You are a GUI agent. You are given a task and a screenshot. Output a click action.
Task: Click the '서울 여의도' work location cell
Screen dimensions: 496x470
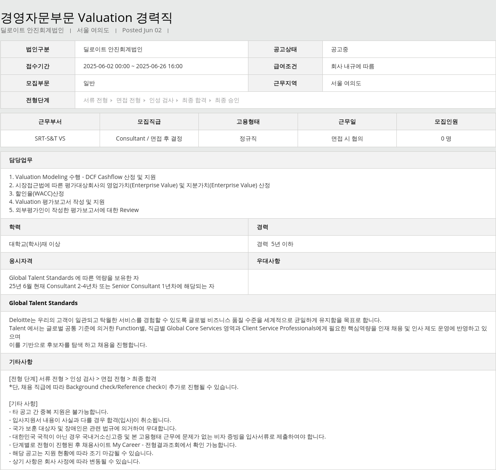346,83
